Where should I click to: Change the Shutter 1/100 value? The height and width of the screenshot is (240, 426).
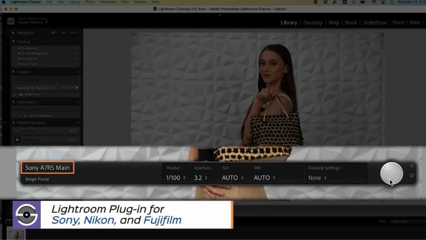(x=176, y=178)
